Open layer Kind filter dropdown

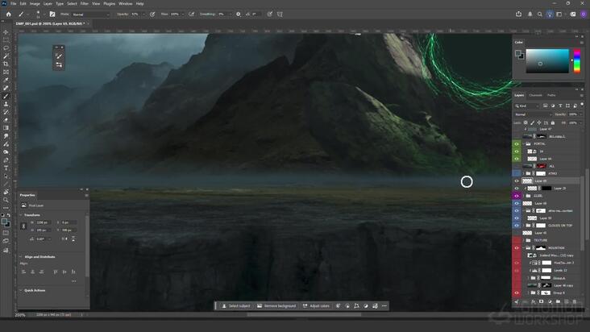tap(527, 106)
